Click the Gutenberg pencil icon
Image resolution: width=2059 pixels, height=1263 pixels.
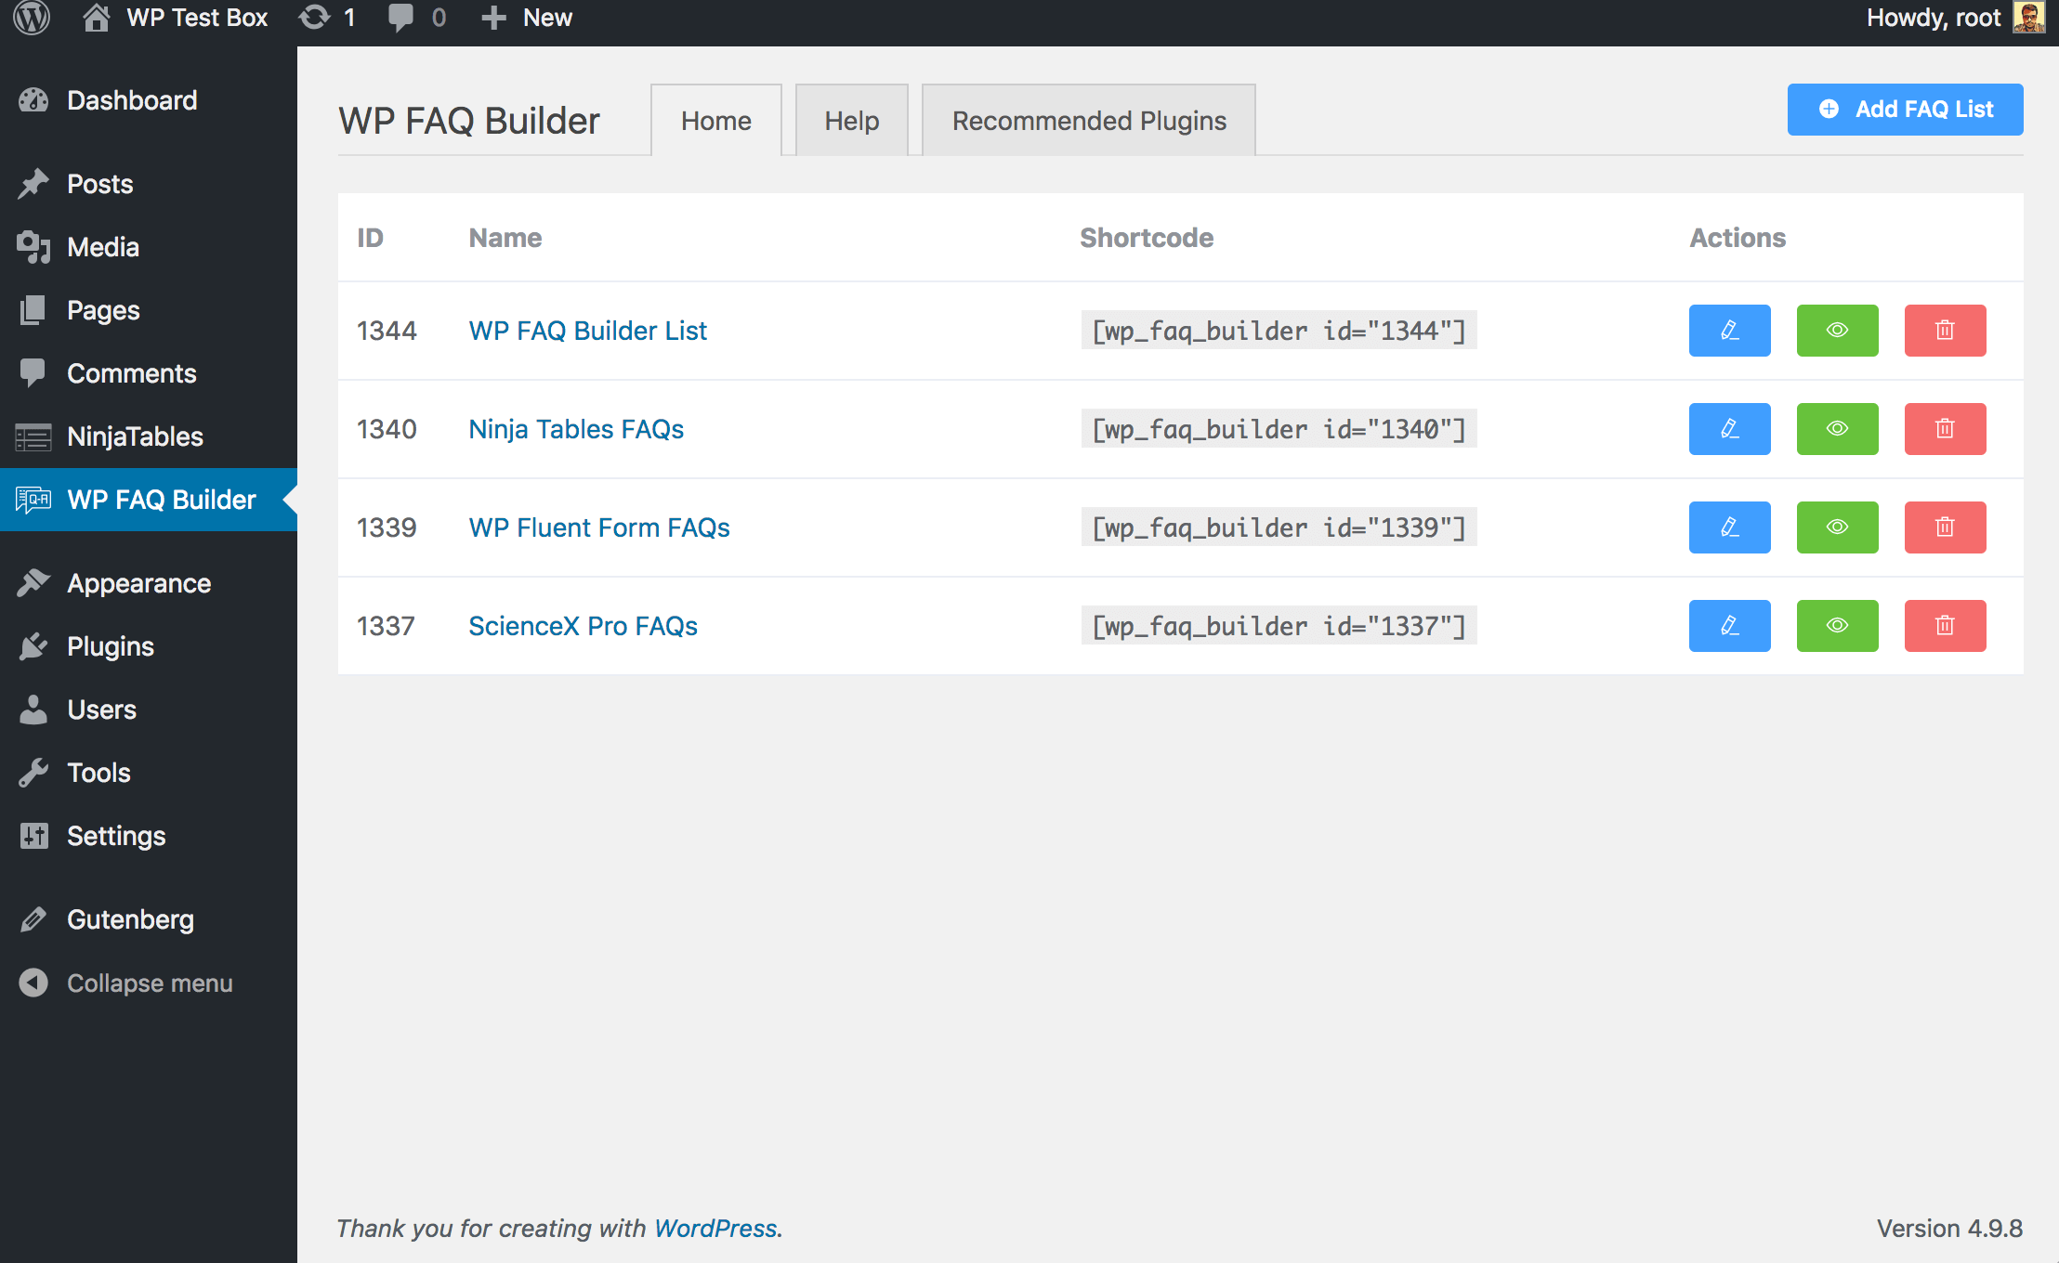[33, 919]
